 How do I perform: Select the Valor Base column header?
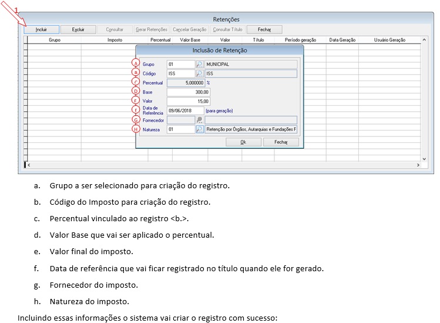click(190, 40)
